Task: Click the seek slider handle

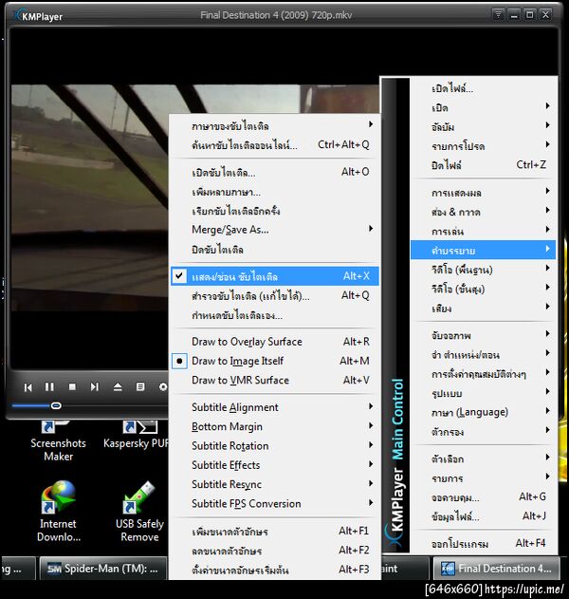Action: point(56,405)
